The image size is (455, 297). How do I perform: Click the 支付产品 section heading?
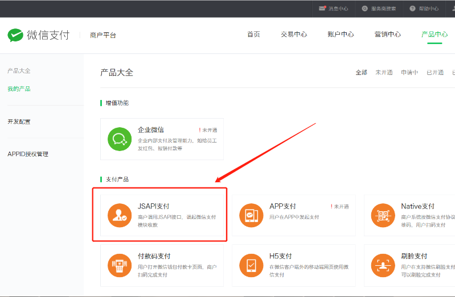click(x=117, y=179)
